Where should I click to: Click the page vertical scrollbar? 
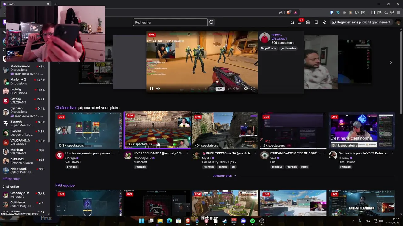[x=401, y=72]
